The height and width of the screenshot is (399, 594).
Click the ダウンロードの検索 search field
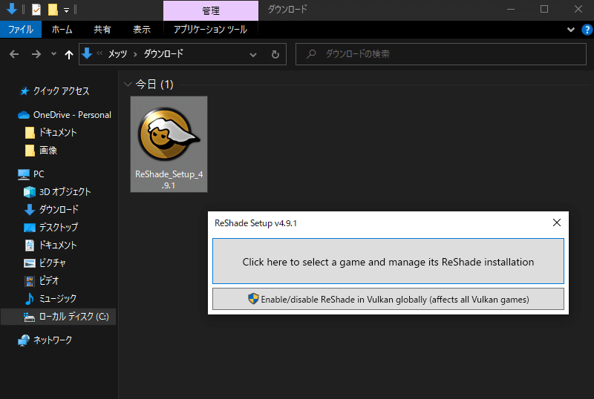click(441, 54)
